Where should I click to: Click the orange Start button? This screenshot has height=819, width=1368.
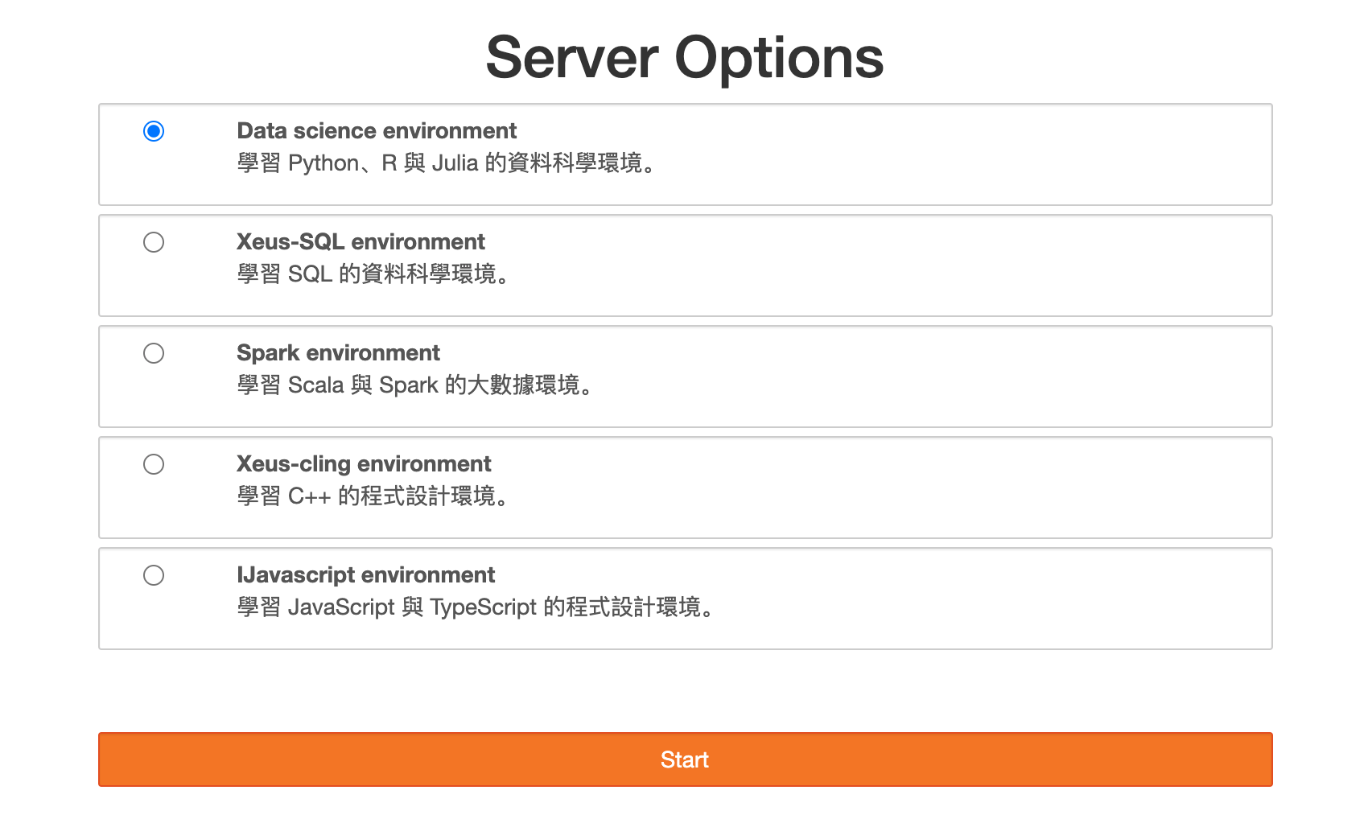[685, 759]
